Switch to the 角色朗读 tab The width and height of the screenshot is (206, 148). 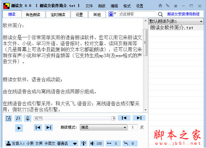(x=33, y=14)
